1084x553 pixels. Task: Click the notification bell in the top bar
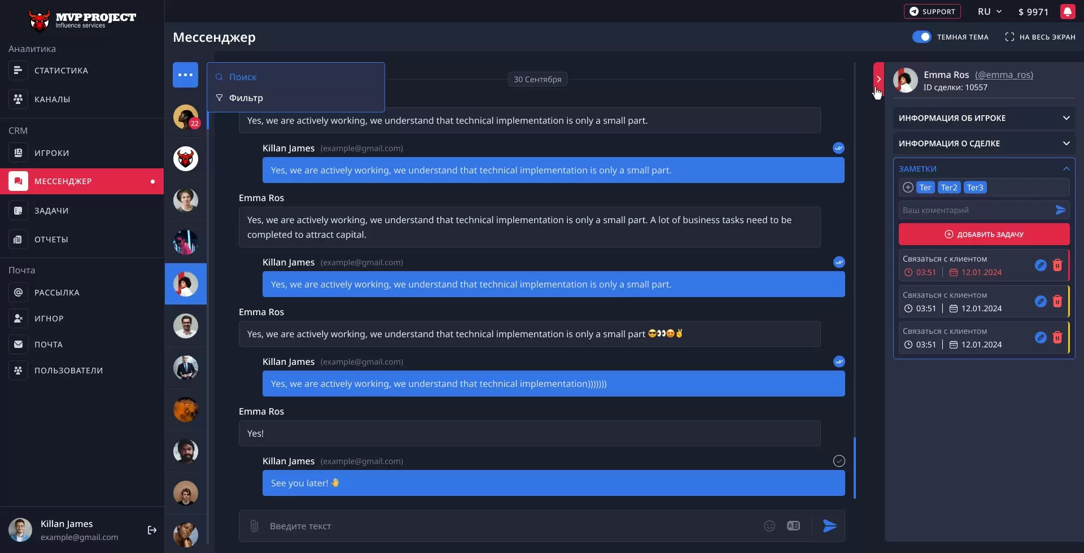click(1068, 11)
